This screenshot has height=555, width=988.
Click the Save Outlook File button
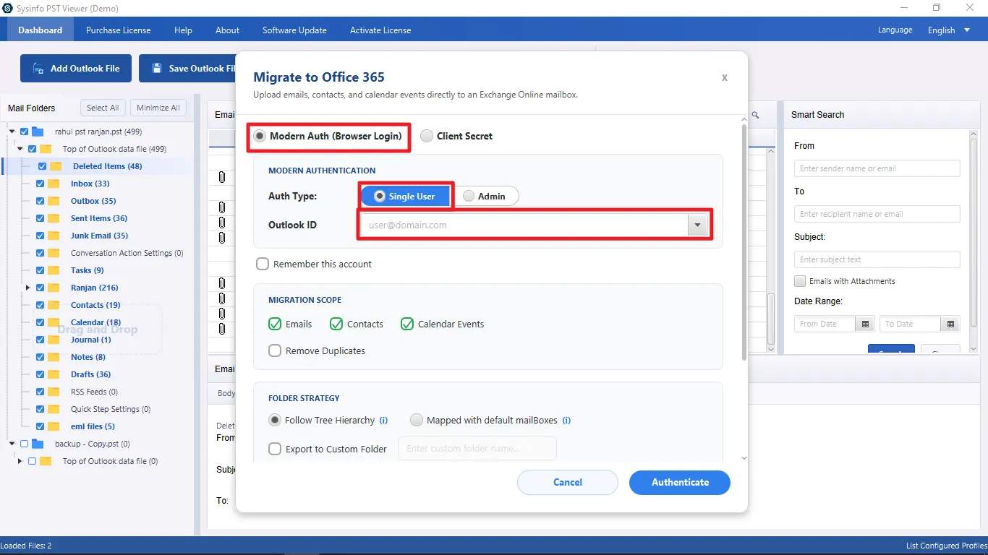coord(188,69)
